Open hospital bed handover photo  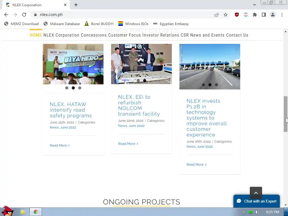(x=141, y=64)
